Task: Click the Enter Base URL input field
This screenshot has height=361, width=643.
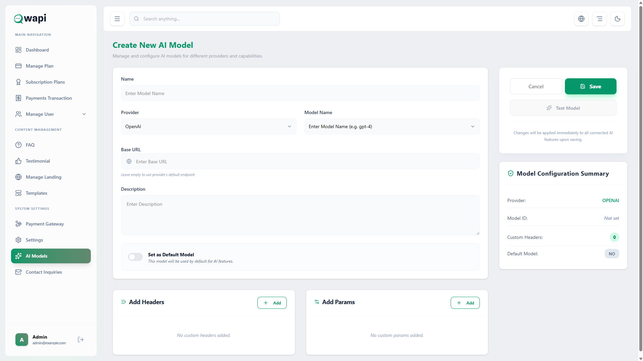Action: coord(300,162)
